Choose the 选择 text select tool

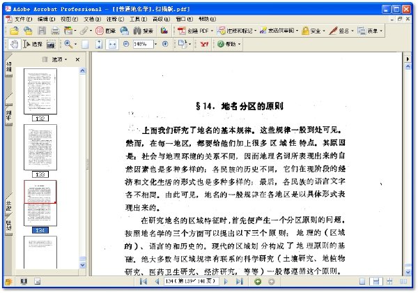pos(33,44)
